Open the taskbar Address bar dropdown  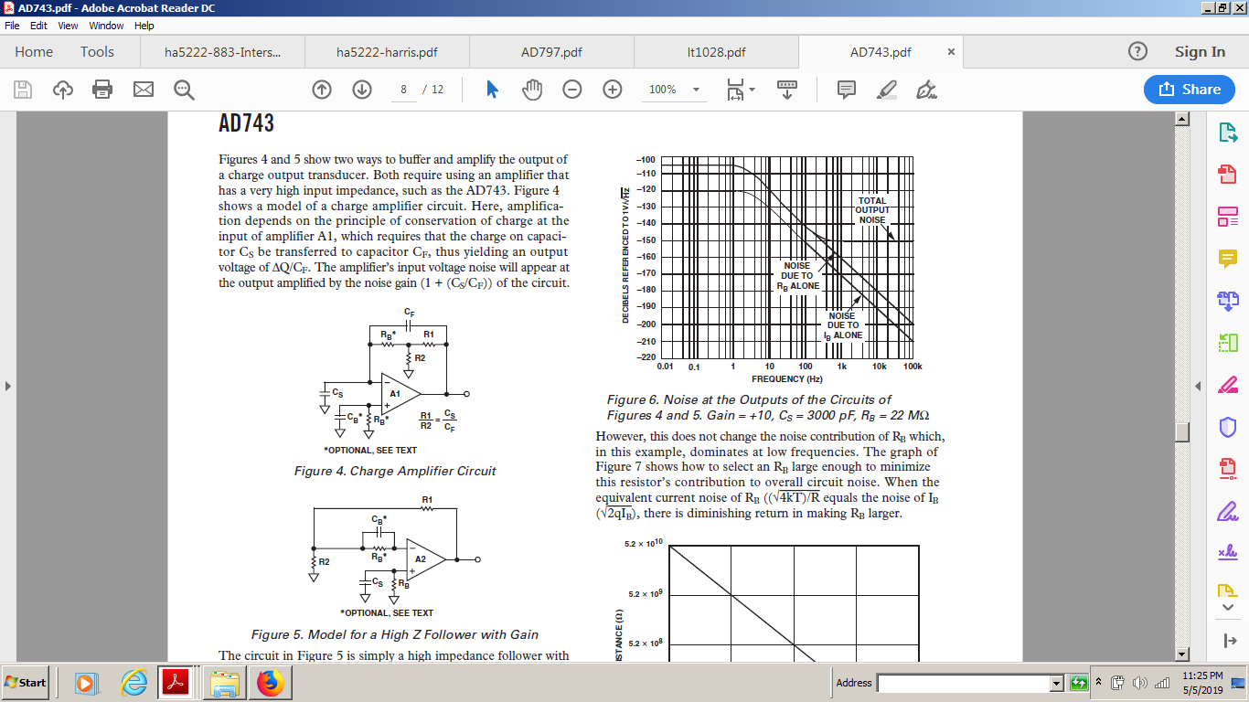click(1057, 683)
